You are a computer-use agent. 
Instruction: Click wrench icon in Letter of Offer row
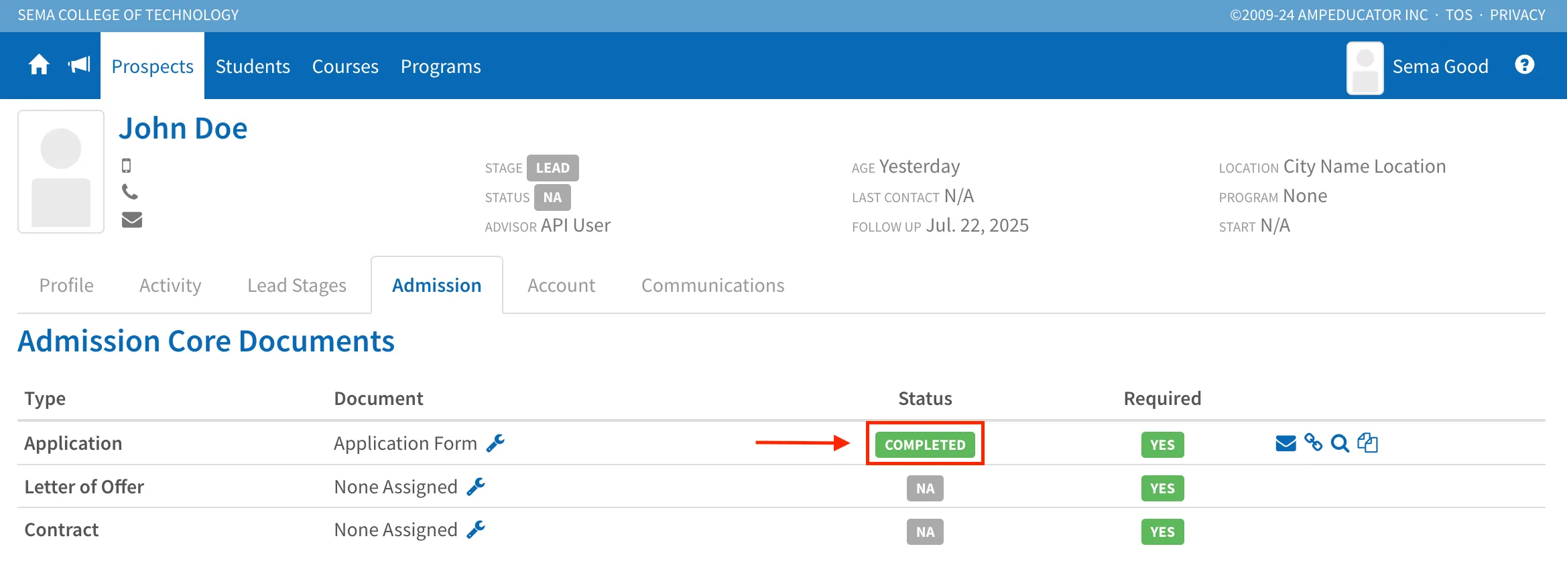click(x=476, y=487)
